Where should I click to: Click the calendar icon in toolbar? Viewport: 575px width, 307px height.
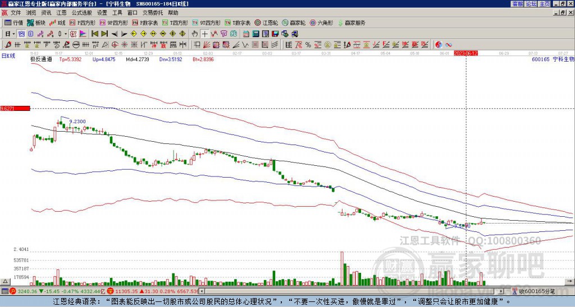pos(246,34)
